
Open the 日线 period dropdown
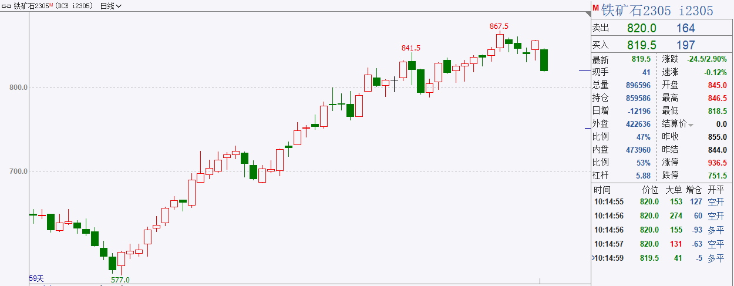[111, 6]
